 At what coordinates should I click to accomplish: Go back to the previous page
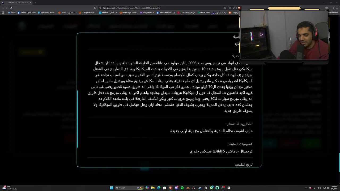tap(3, 8)
